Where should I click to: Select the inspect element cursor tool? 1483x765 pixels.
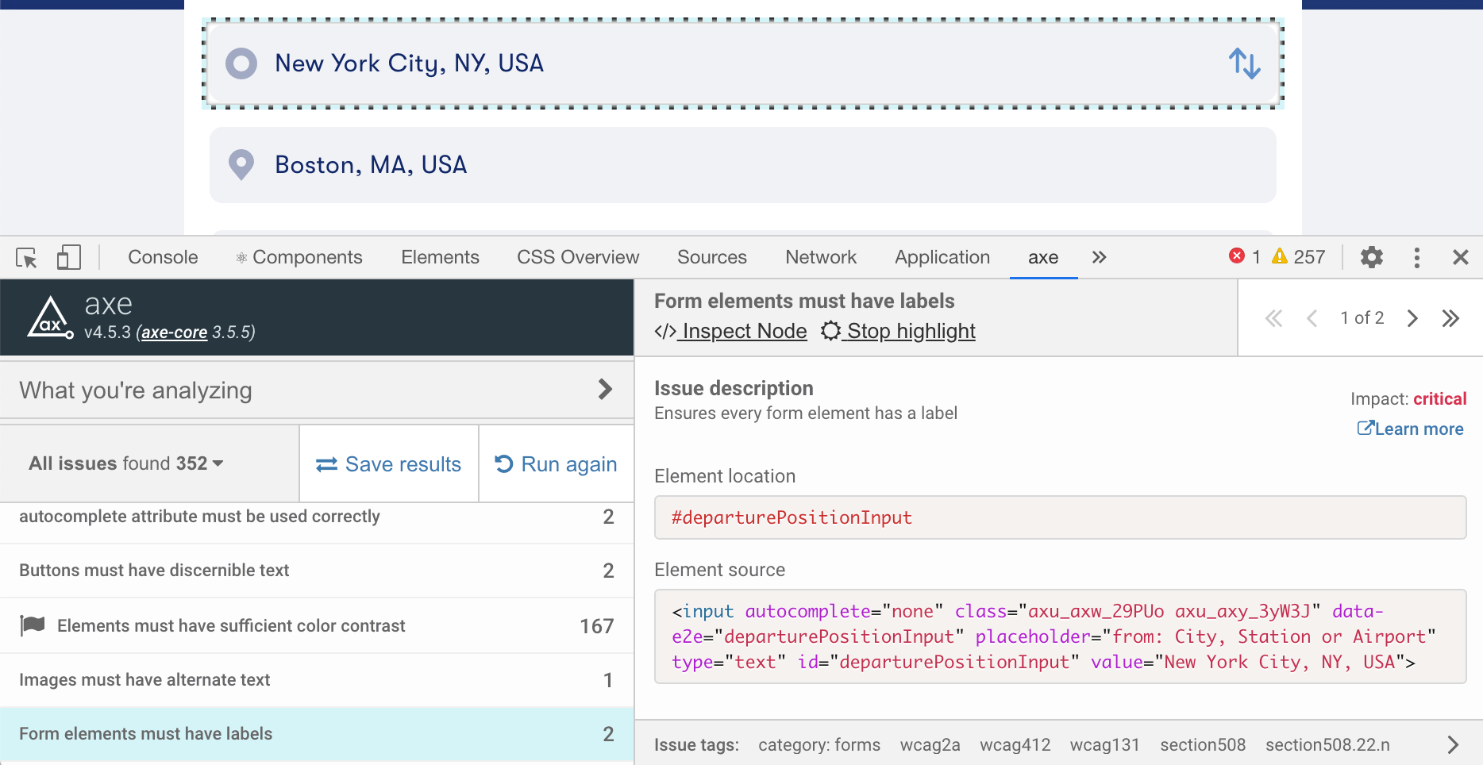coord(25,257)
